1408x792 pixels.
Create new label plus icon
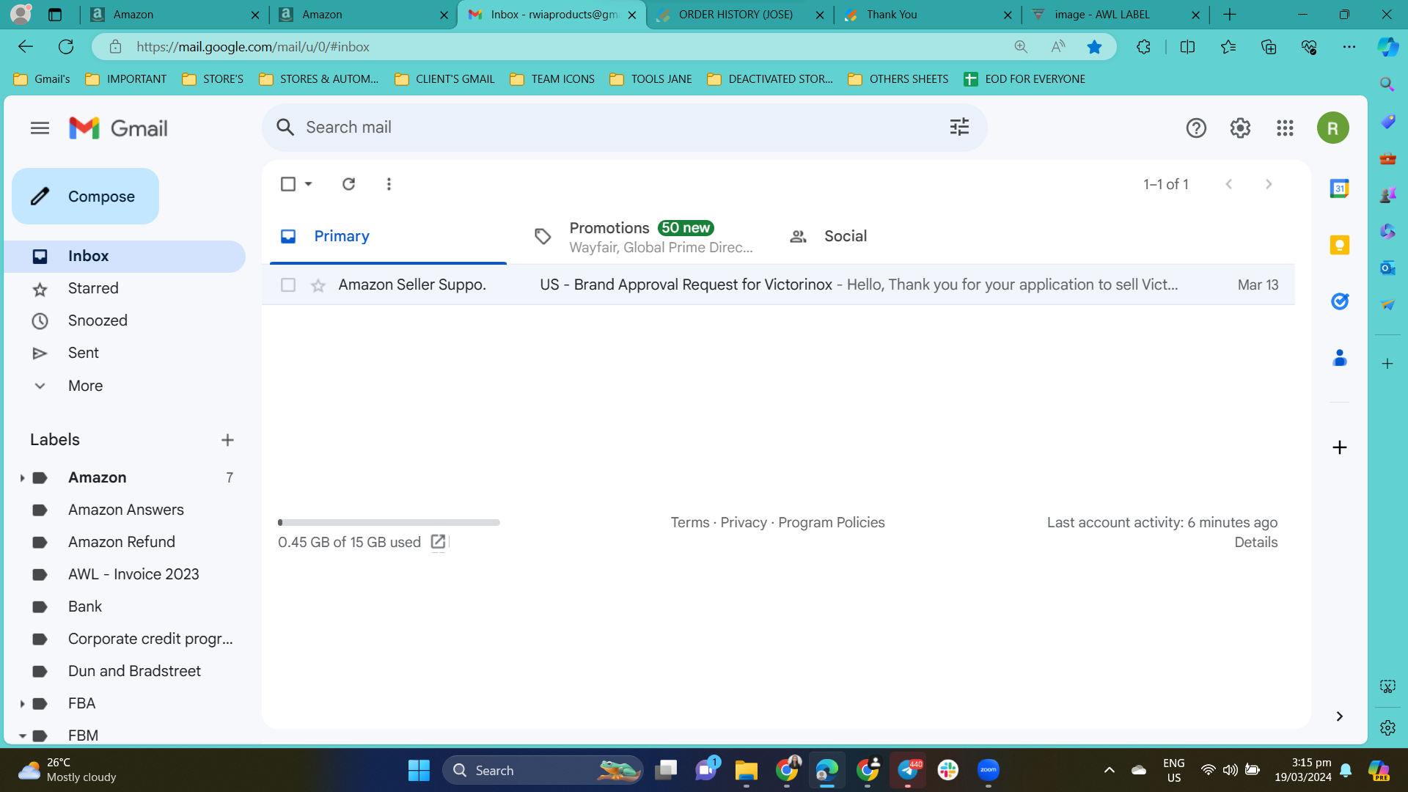pos(227,440)
